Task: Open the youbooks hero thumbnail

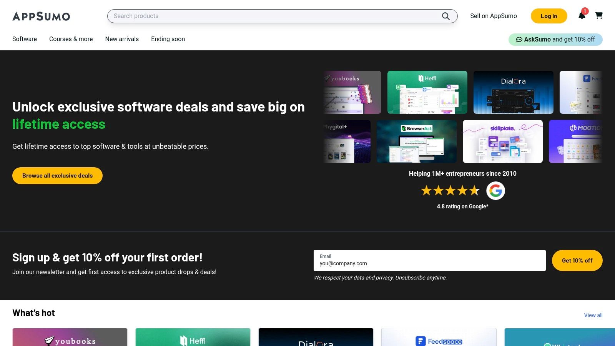Action: (352, 92)
